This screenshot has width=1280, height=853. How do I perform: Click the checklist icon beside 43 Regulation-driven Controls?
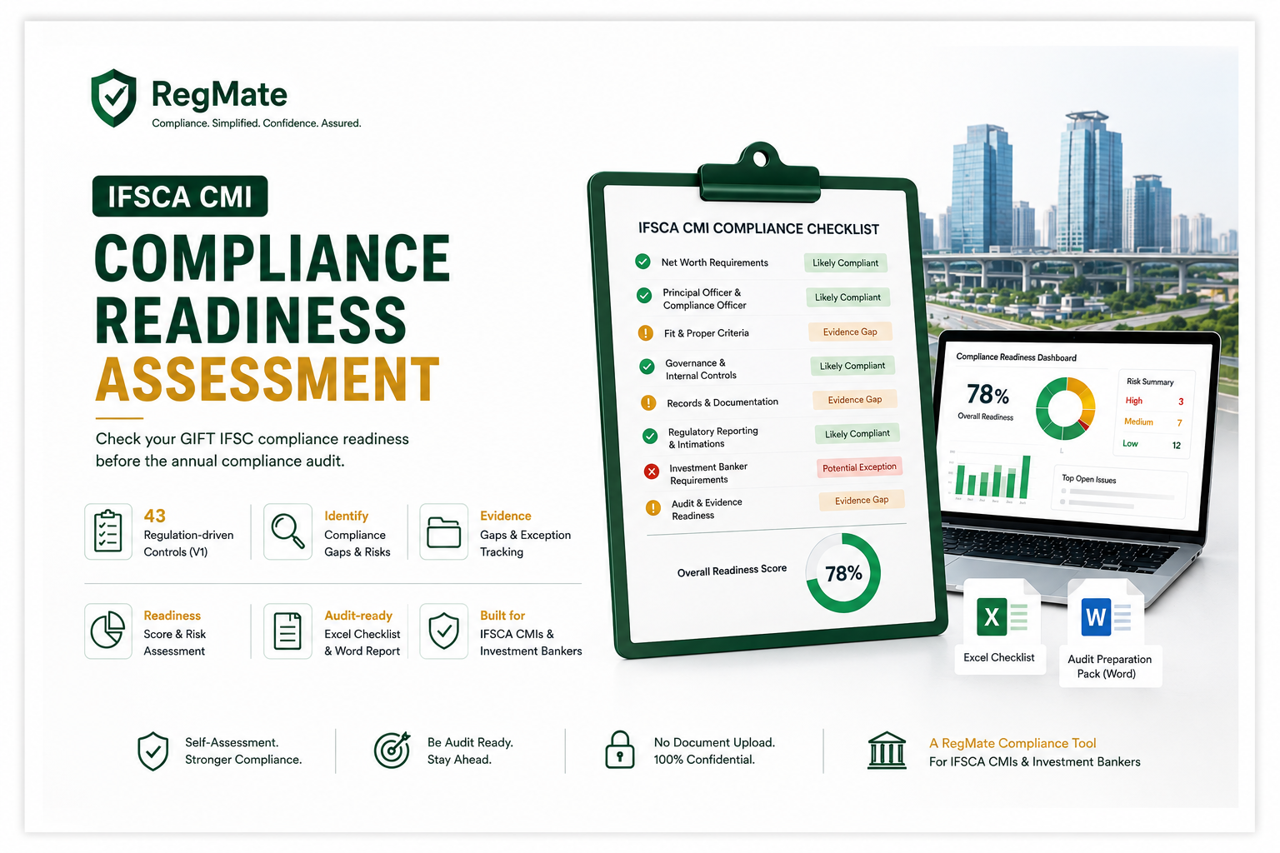(x=108, y=531)
